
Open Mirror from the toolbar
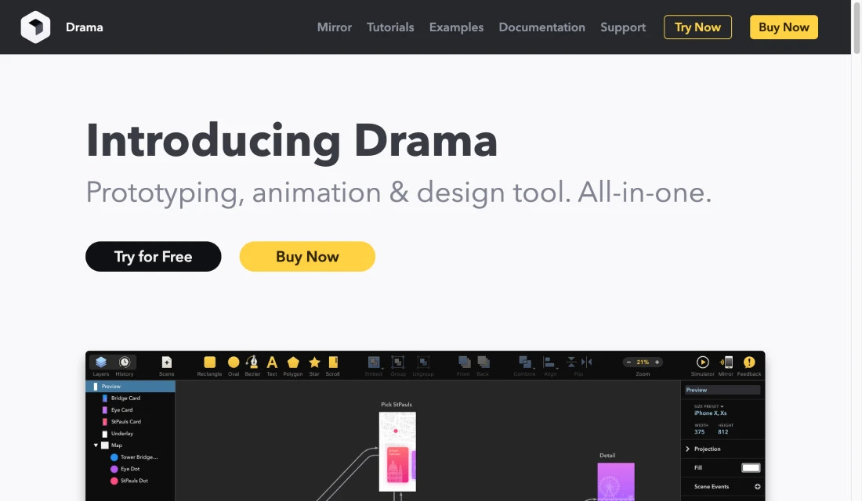tap(725, 362)
